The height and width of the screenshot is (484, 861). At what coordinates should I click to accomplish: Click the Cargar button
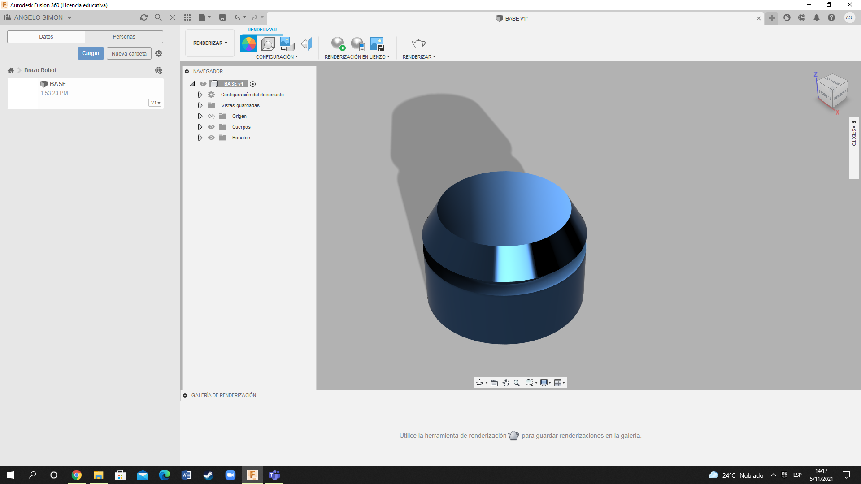(91, 53)
